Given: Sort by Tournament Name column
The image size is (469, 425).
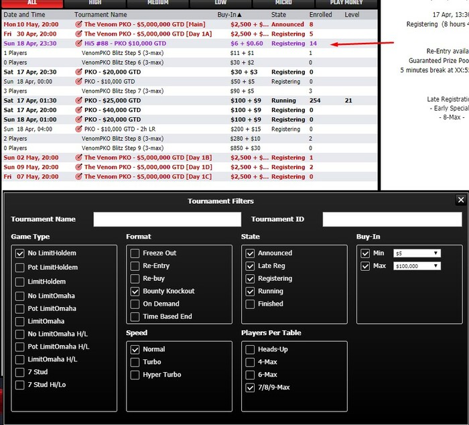Looking at the screenshot, I should tap(100, 15).
